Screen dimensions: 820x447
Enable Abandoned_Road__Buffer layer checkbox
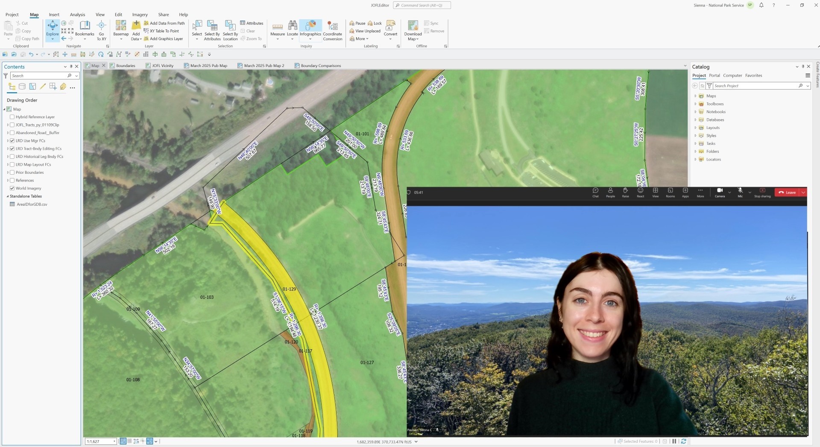(x=12, y=133)
